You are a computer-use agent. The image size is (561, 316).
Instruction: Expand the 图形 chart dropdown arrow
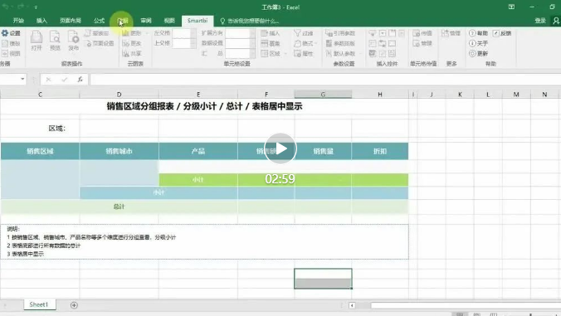click(147, 33)
